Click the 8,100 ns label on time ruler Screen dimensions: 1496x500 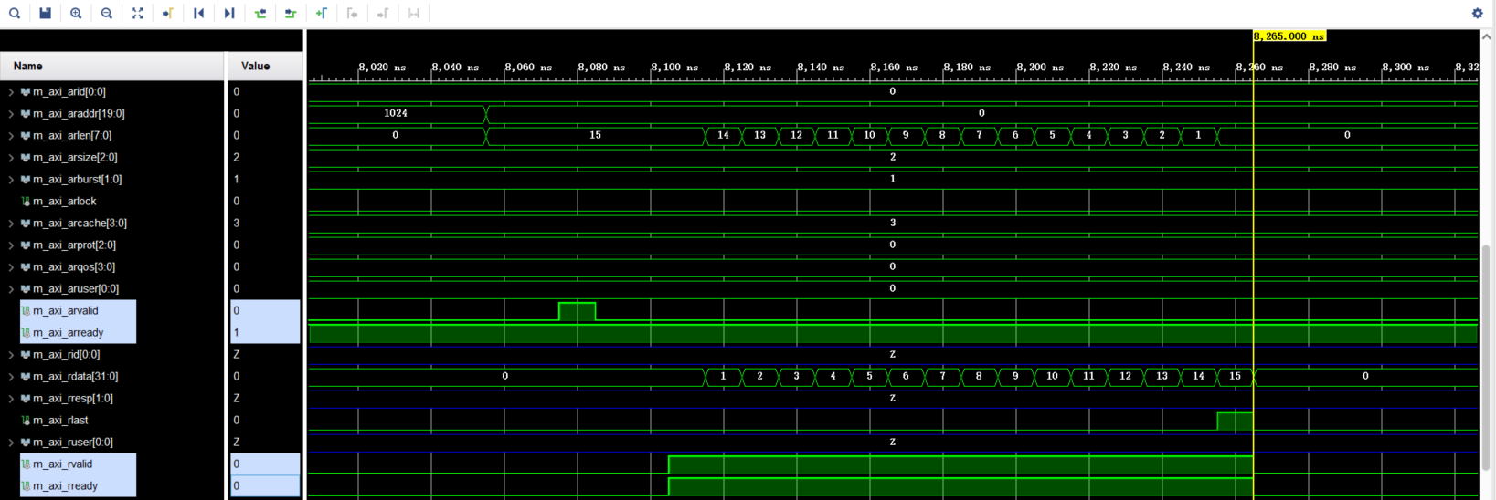click(674, 68)
